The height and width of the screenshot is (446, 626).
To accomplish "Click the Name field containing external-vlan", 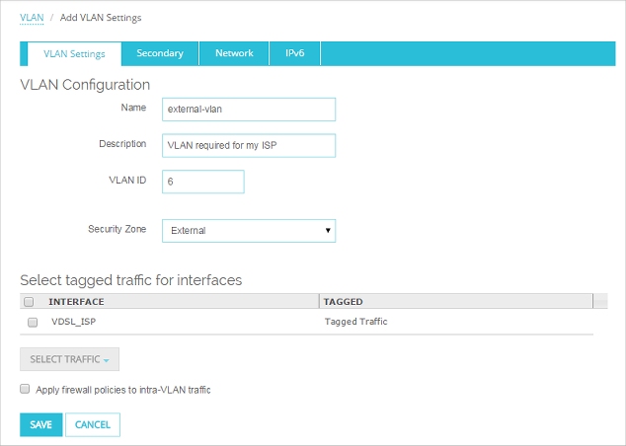I will click(x=248, y=109).
